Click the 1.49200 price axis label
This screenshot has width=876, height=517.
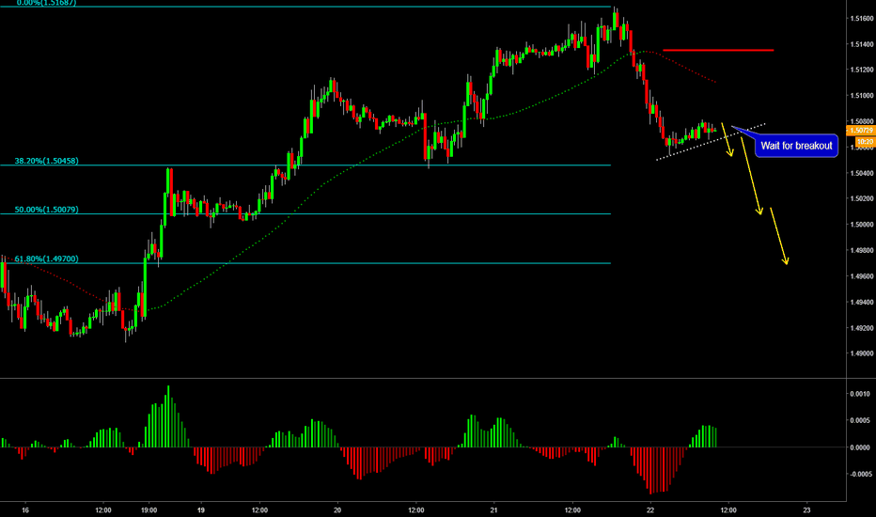(x=862, y=328)
